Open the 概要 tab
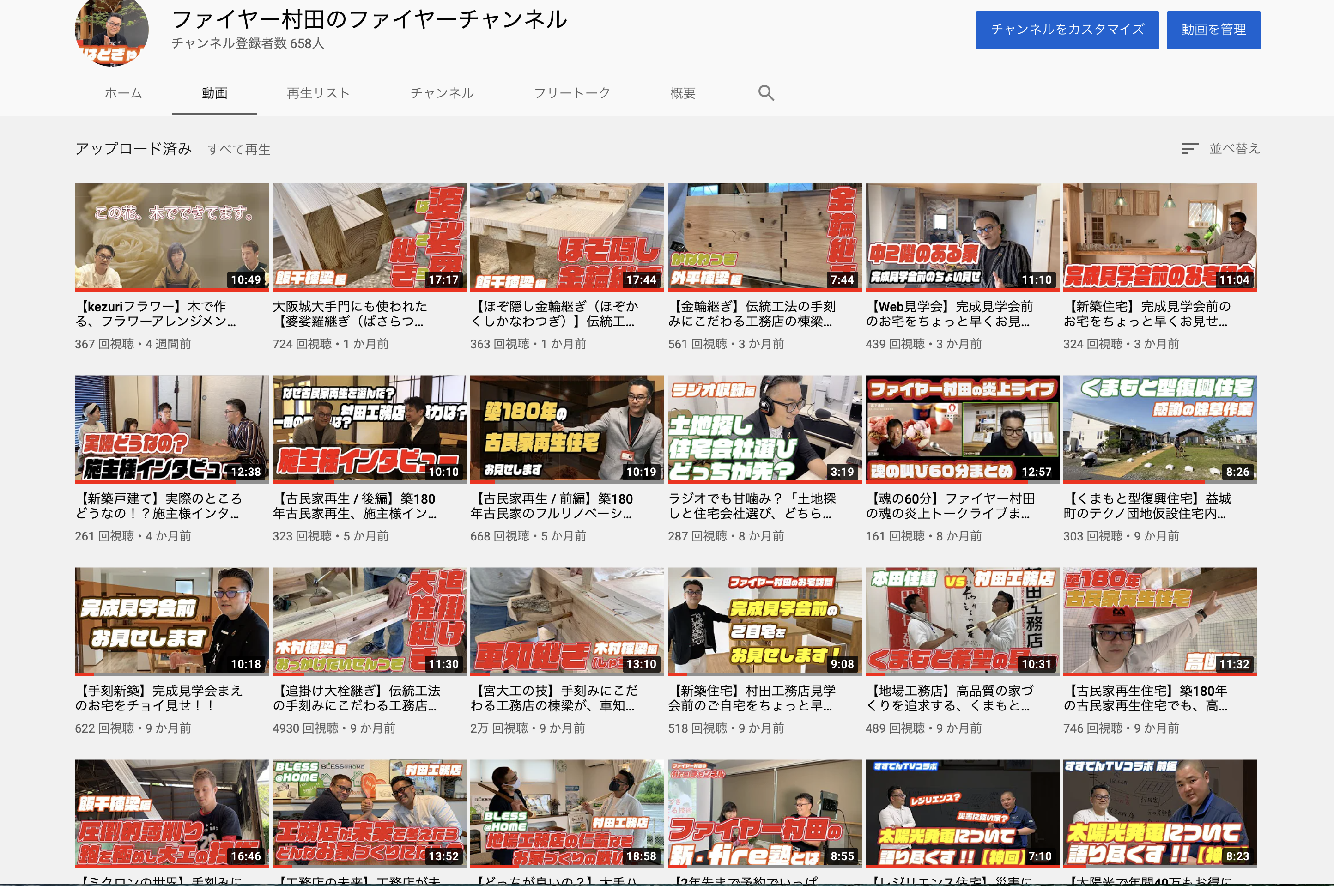 [x=683, y=93]
